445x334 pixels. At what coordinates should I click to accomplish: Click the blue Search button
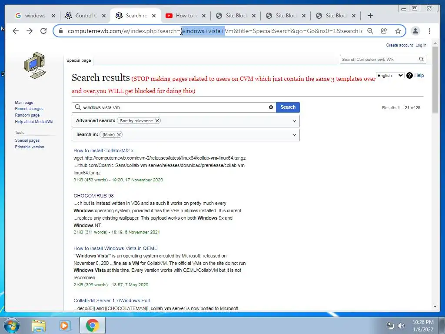coord(288,107)
